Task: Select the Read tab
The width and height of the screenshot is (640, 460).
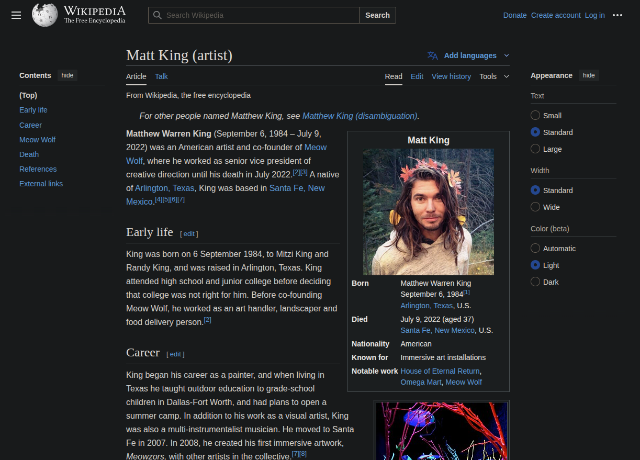Action: click(x=394, y=76)
